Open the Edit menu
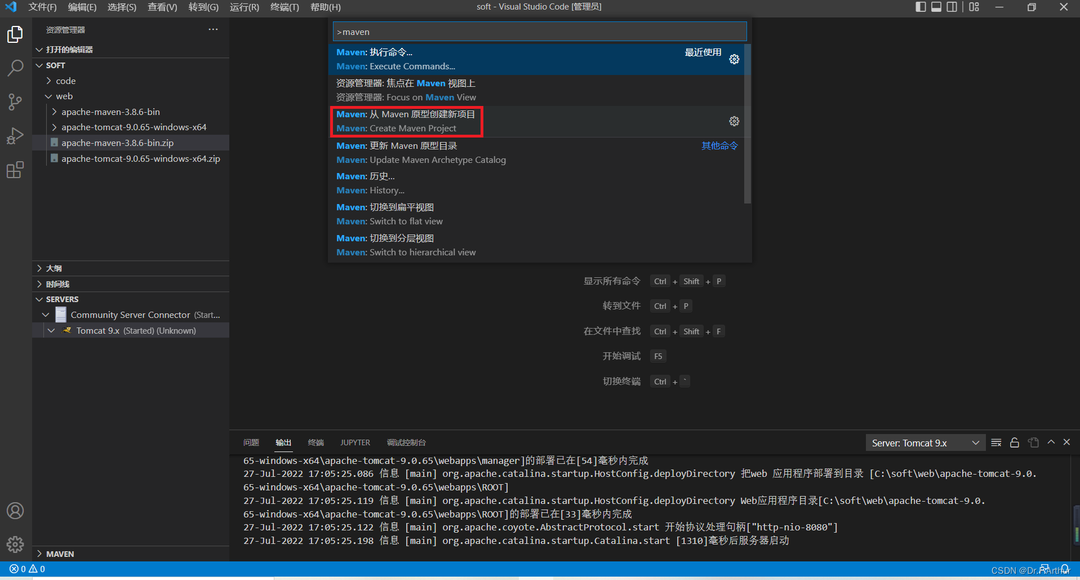The image size is (1080, 580). tap(82, 7)
